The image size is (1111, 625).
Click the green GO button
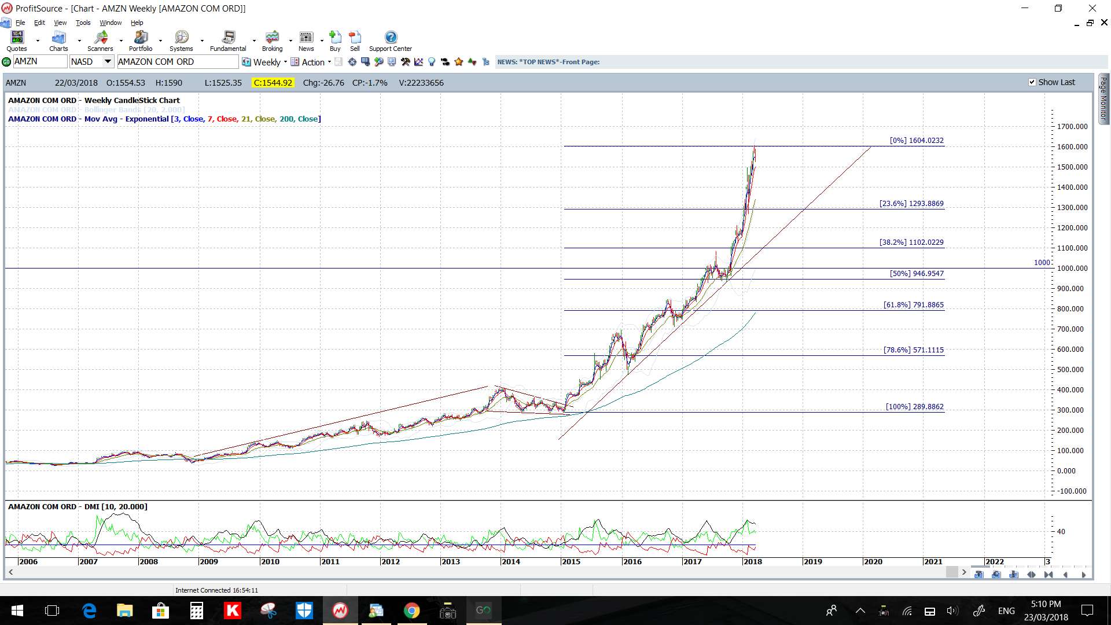(6, 62)
